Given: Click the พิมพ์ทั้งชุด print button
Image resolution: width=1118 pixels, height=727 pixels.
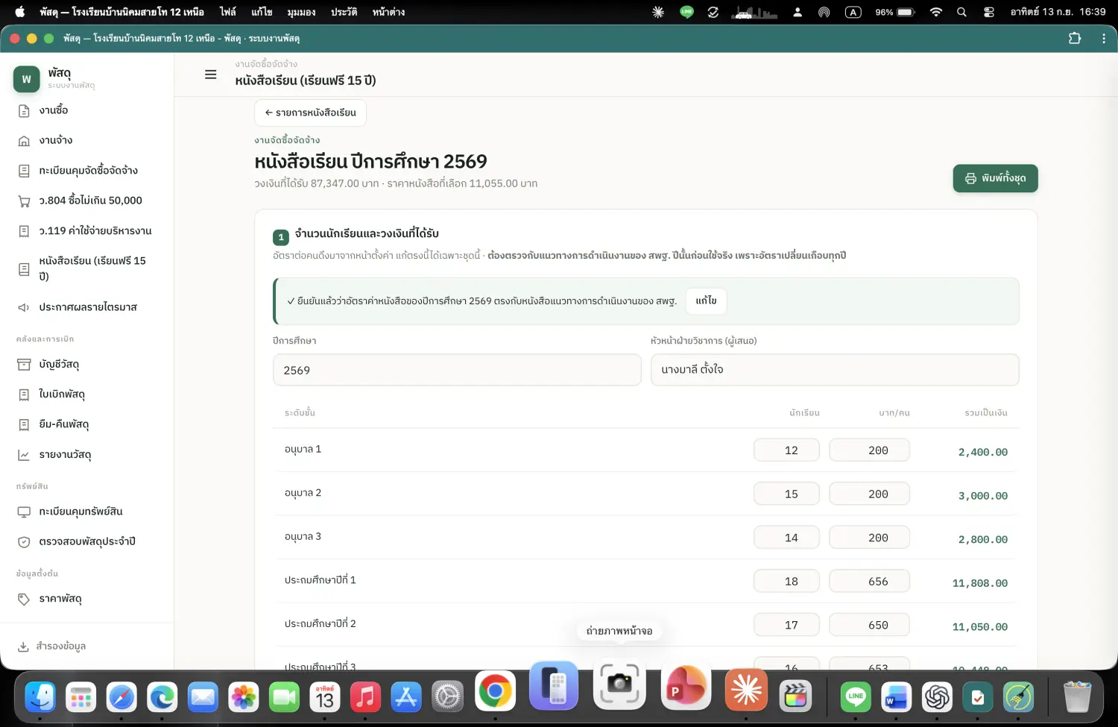Looking at the screenshot, I should click(995, 178).
